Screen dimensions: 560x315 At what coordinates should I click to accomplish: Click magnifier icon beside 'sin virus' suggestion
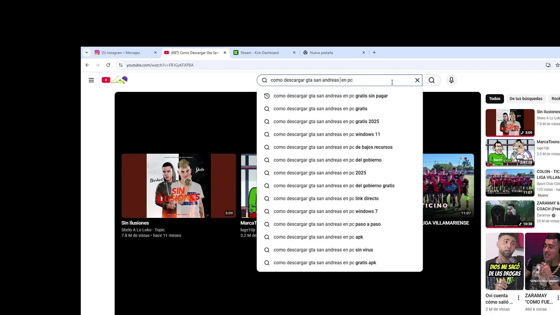click(x=267, y=250)
